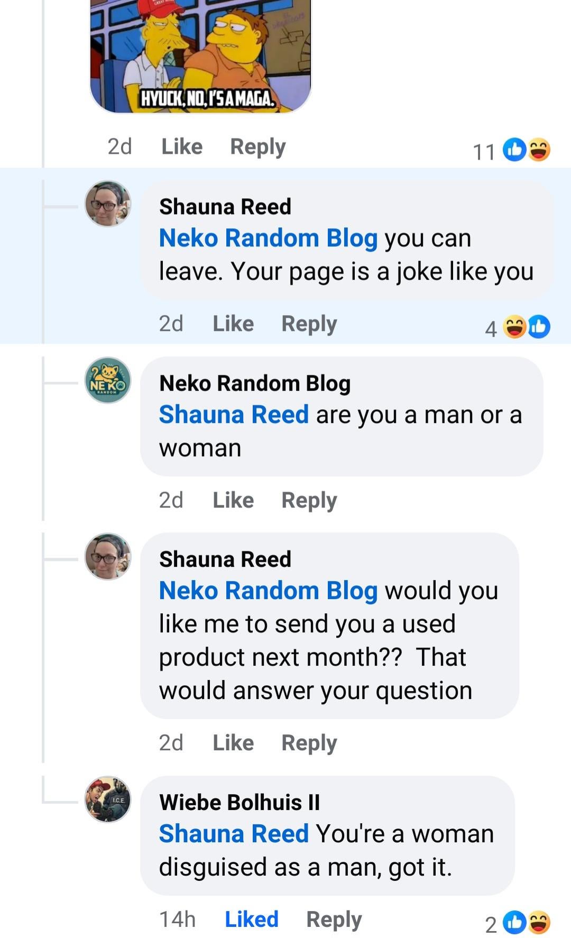Like Neko Random Blog's "man or woman" comment

pos(233,500)
